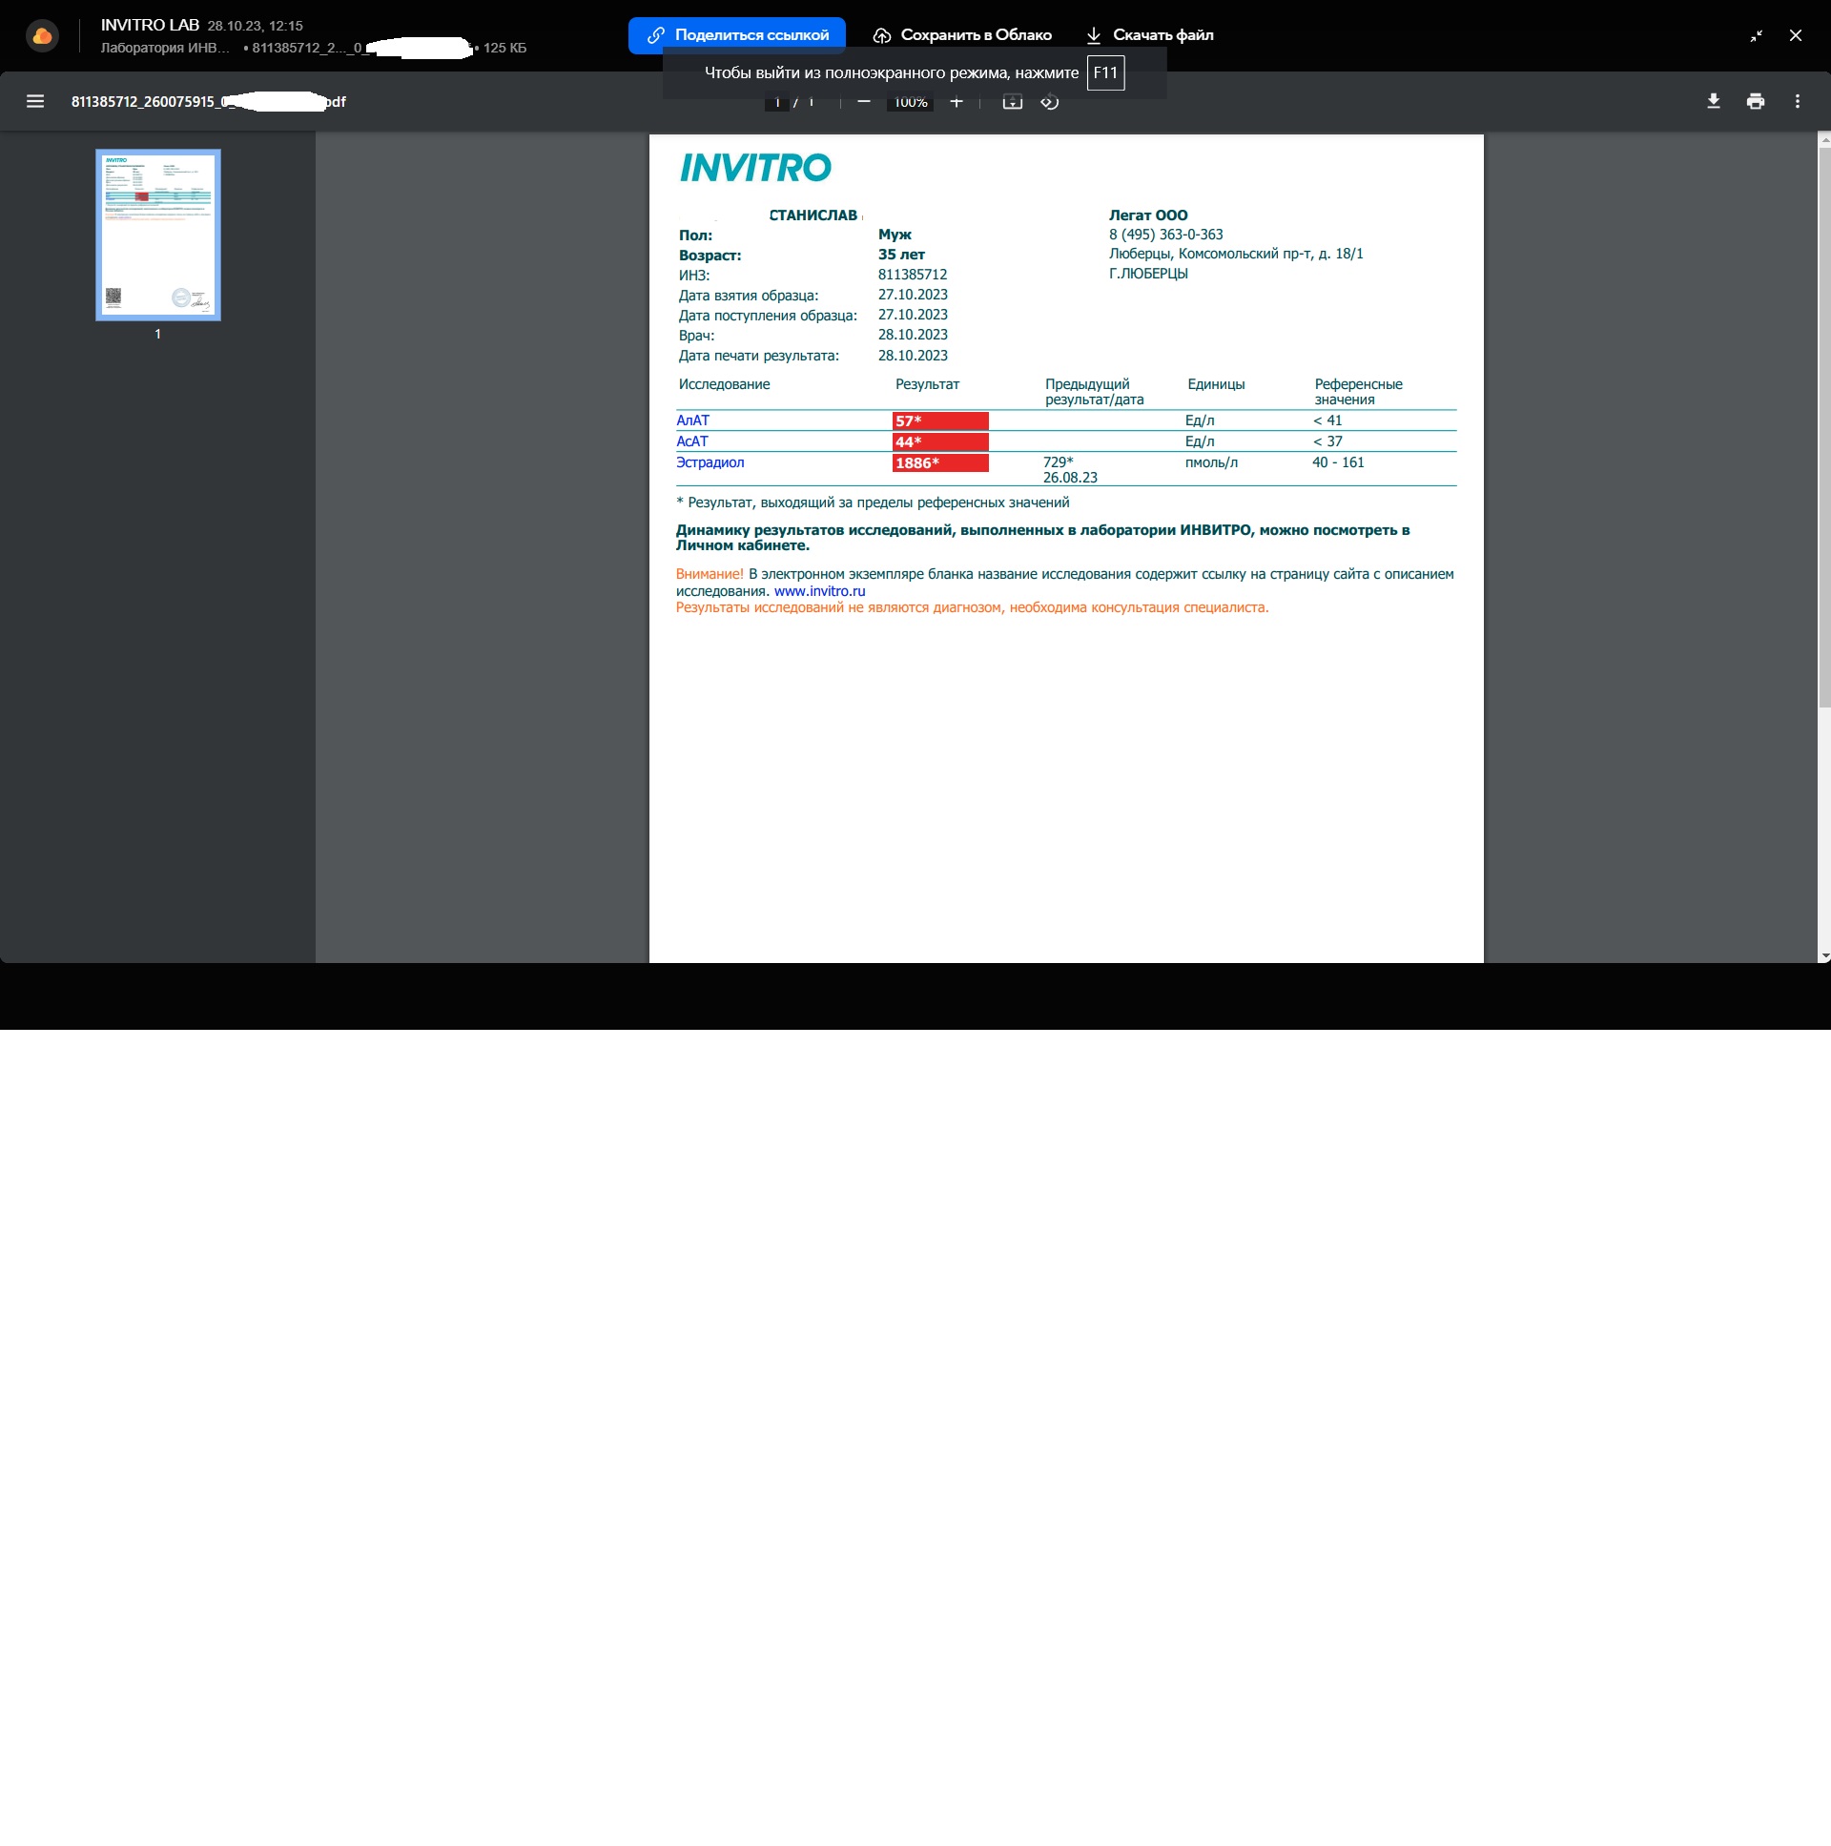The width and height of the screenshot is (1831, 1846).
Task: Click the zoom percentage 100% field
Action: tap(910, 102)
